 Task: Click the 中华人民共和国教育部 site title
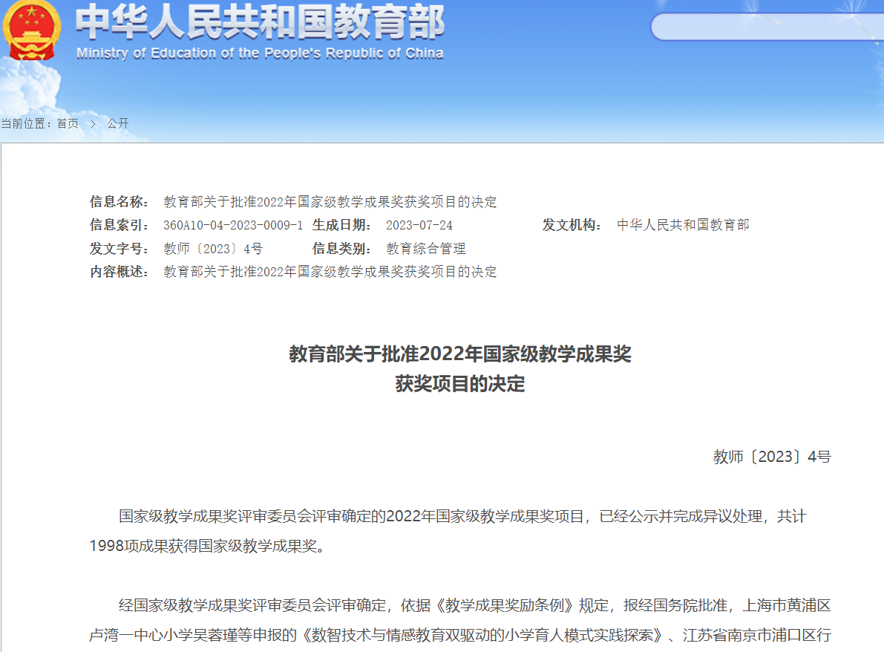(260, 22)
